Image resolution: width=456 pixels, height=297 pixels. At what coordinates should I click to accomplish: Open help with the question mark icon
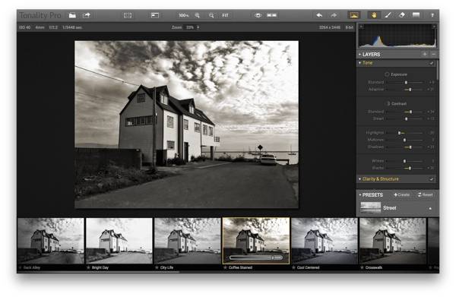[x=432, y=15]
